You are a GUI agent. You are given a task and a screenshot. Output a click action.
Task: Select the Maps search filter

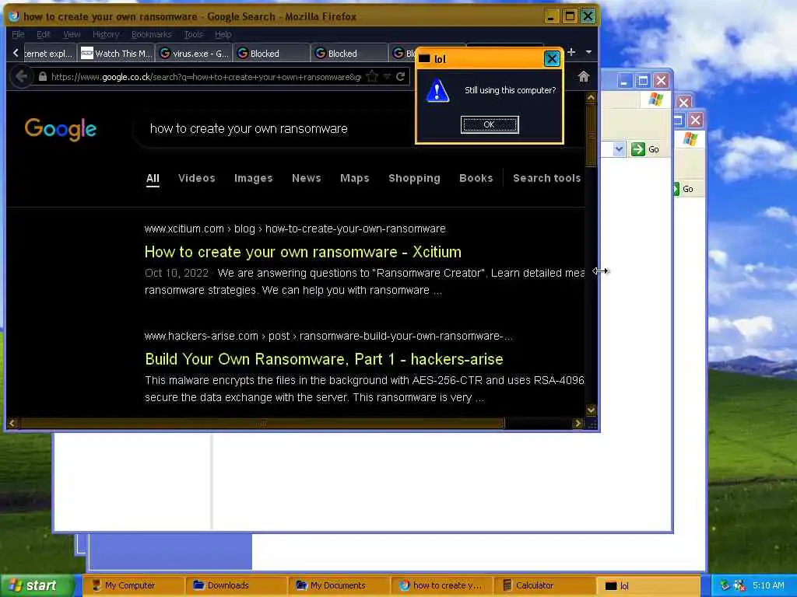click(355, 178)
